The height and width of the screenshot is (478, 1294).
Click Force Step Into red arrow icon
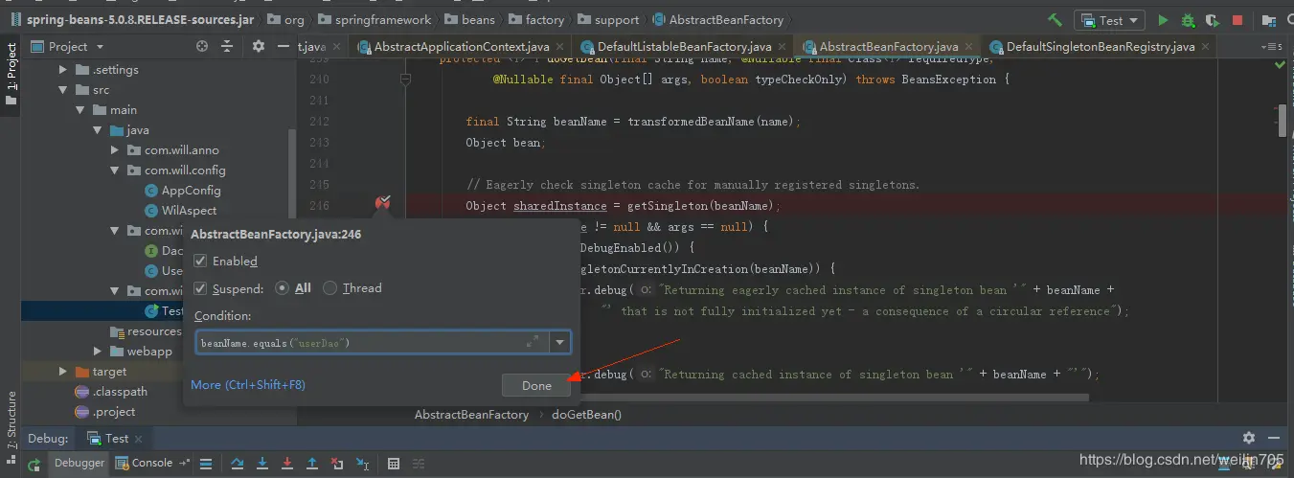tap(287, 464)
